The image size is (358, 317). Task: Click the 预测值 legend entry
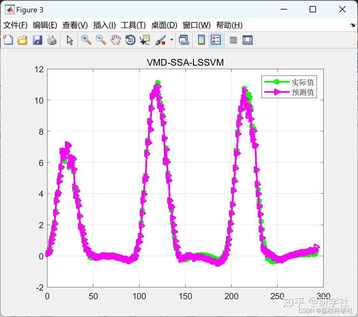click(x=289, y=92)
